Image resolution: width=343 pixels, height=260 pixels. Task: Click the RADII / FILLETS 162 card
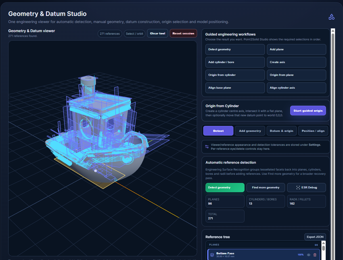[306, 201]
